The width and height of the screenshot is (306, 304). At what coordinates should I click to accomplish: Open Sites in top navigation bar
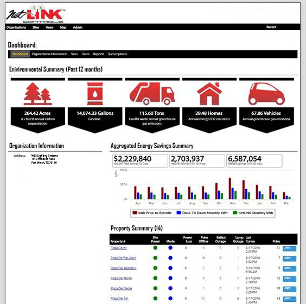click(36, 27)
